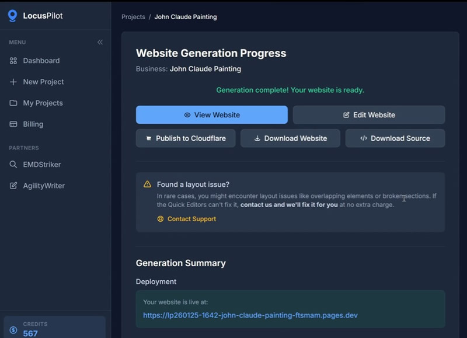Collapse the sidebar menu with the chevron
This screenshot has height=338, width=467.
[x=100, y=42]
